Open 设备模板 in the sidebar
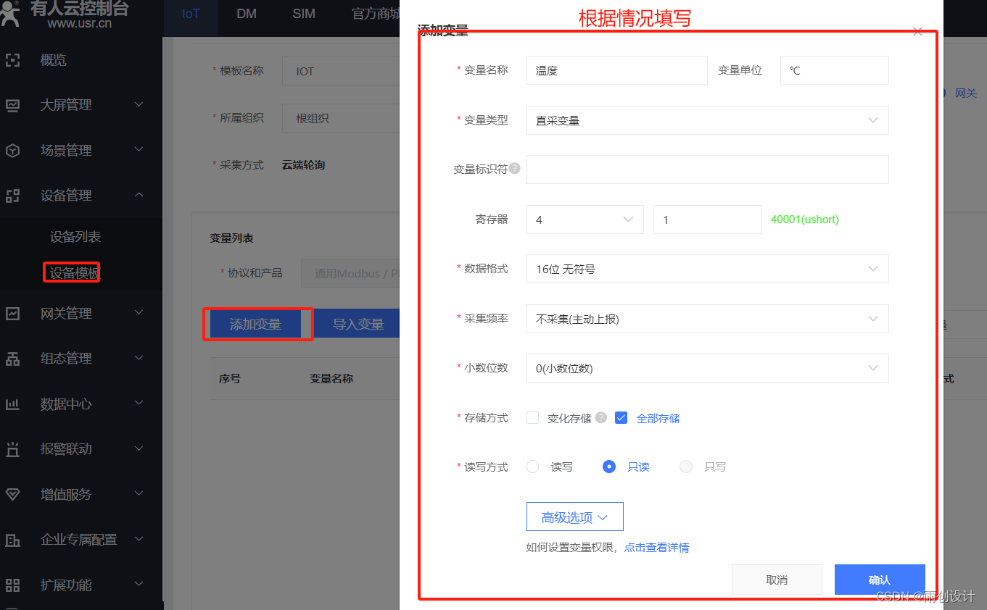This screenshot has height=610, width=987. pos(73,272)
